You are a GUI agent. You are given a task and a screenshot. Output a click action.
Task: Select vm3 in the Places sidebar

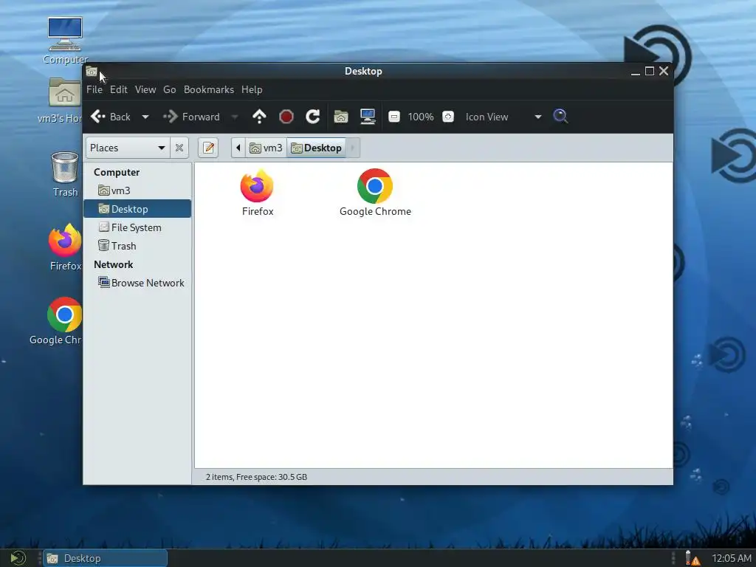pos(137,190)
